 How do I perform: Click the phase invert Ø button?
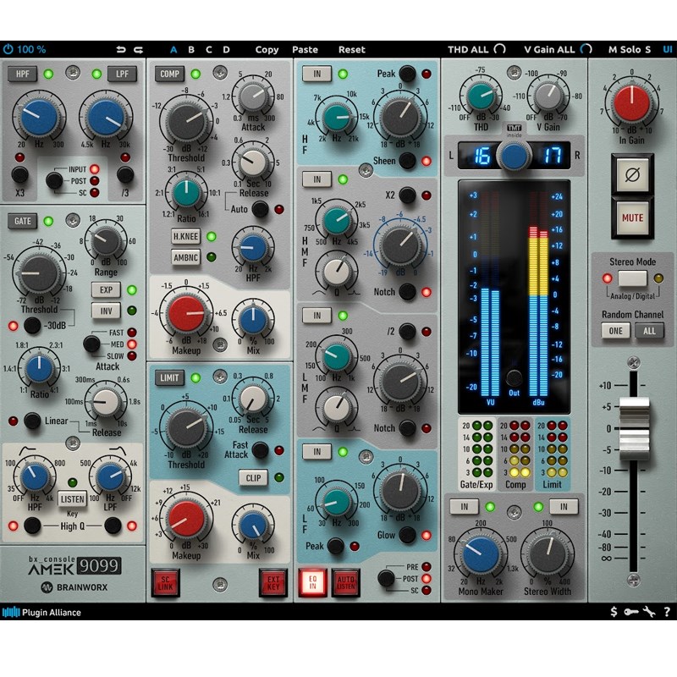tap(632, 175)
